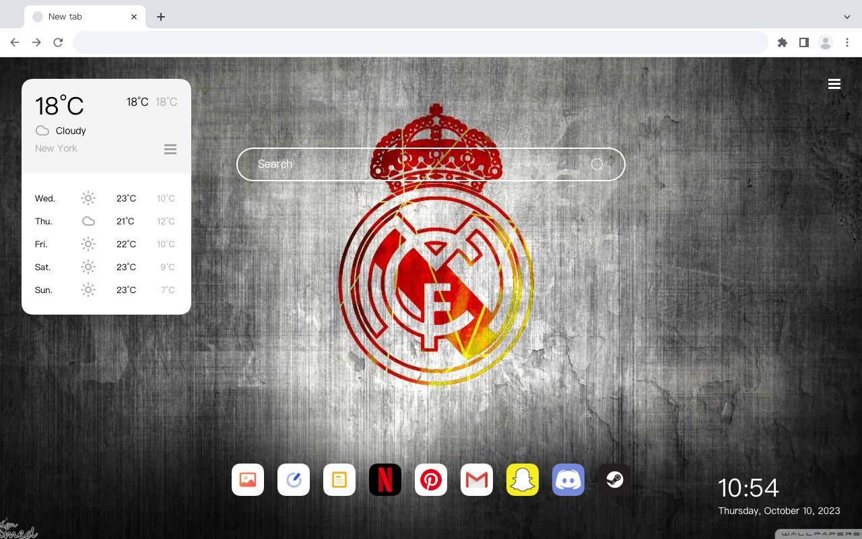Click the 10:54 clock
The height and width of the screenshot is (539, 862).
pos(748,488)
